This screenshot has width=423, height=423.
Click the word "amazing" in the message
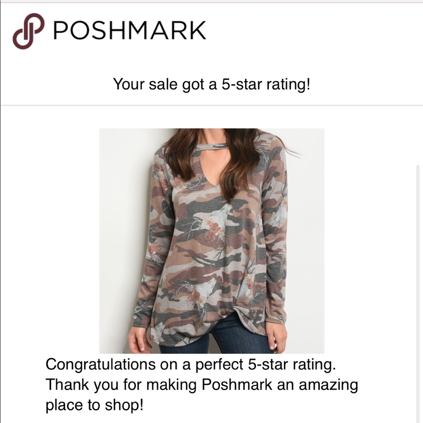[x=328, y=385]
